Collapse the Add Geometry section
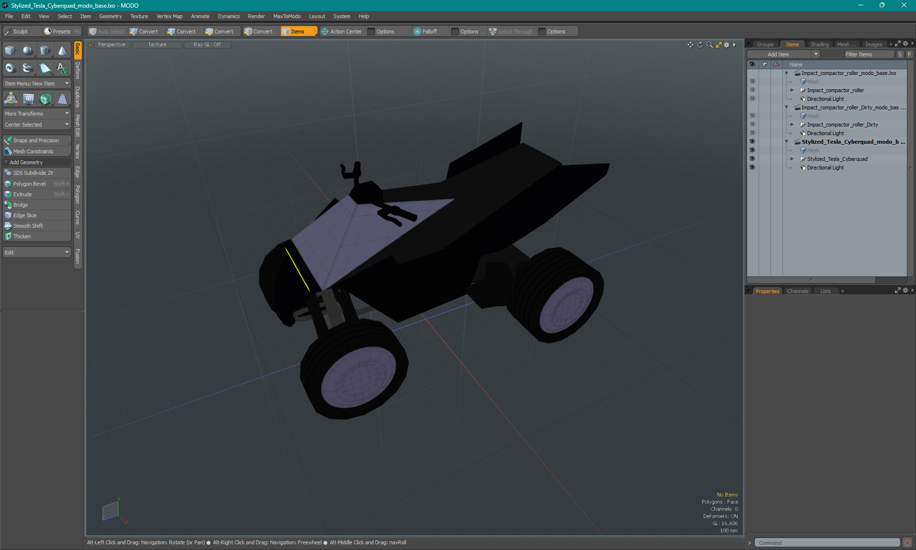Viewport: 916px width, 550px height. (6, 162)
